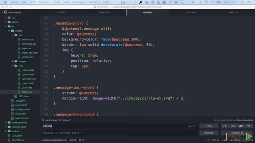Image resolution: width=255 pixels, height=143 pixels.
Task: Click the styles.css.map file icon
Action: tap(19, 52)
